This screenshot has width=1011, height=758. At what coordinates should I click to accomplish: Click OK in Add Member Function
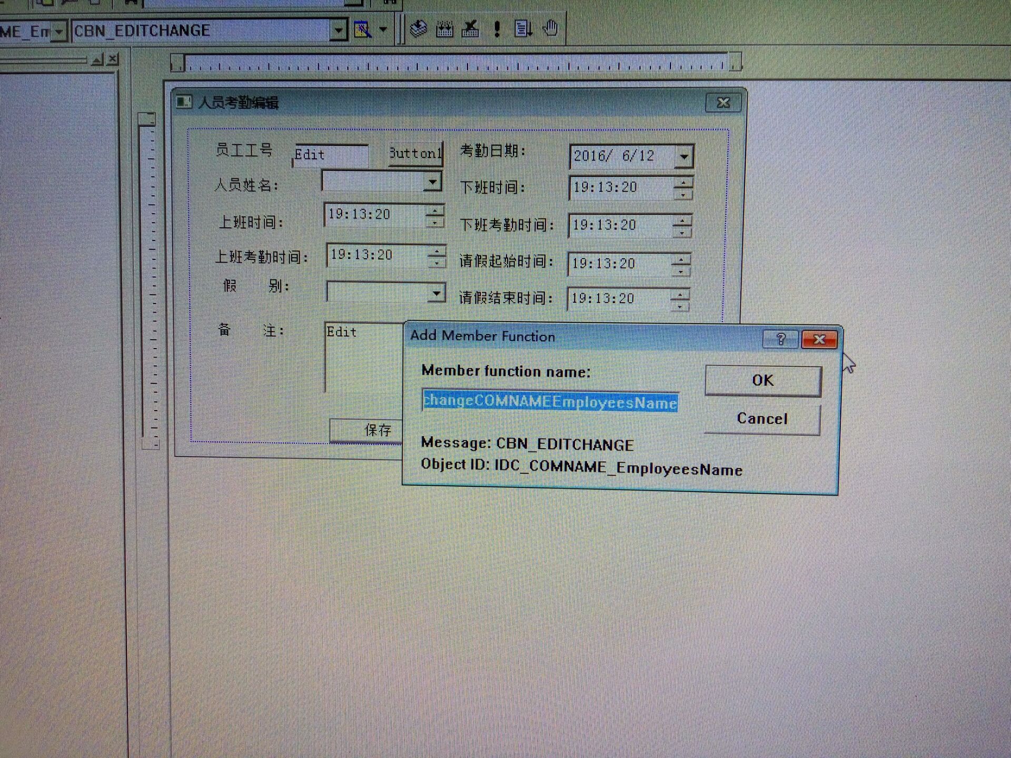(763, 381)
